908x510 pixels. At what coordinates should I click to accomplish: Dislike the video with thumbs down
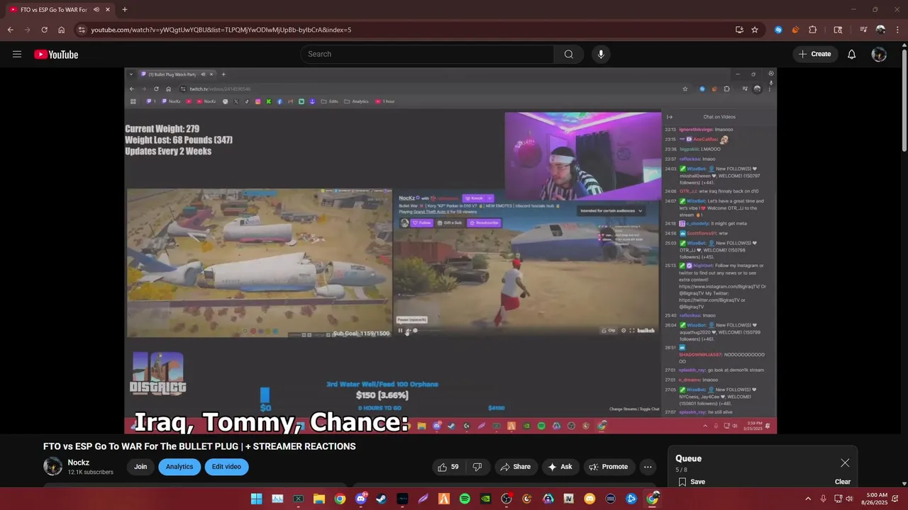pos(477,467)
